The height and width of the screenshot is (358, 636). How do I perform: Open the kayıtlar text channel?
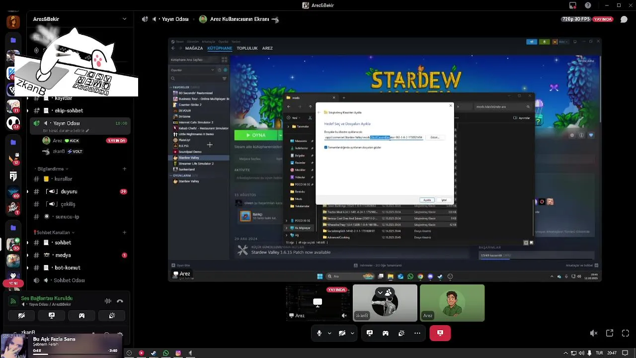click(64, 98)
